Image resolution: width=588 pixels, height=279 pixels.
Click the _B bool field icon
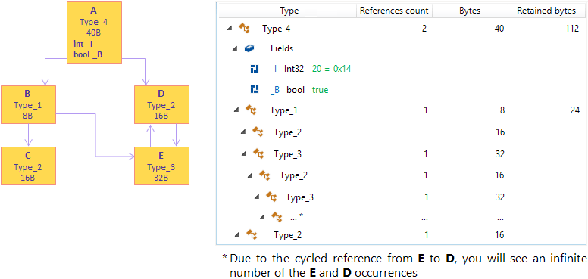[255, 90]
